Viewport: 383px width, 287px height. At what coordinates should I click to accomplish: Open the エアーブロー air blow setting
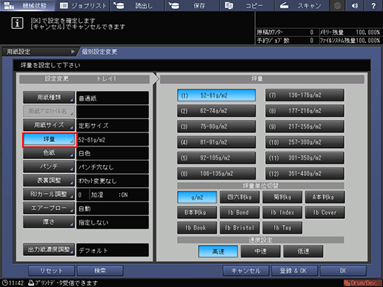(49, 208)
